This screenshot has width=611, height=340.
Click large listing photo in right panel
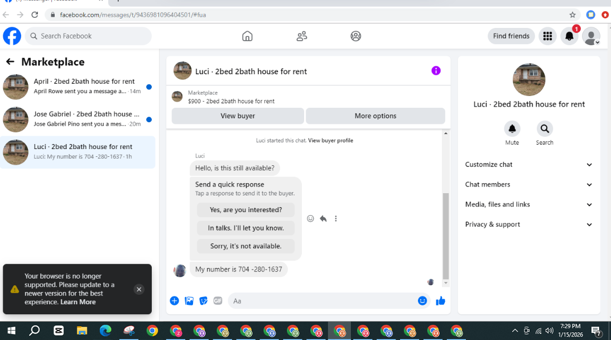(529, 79)
